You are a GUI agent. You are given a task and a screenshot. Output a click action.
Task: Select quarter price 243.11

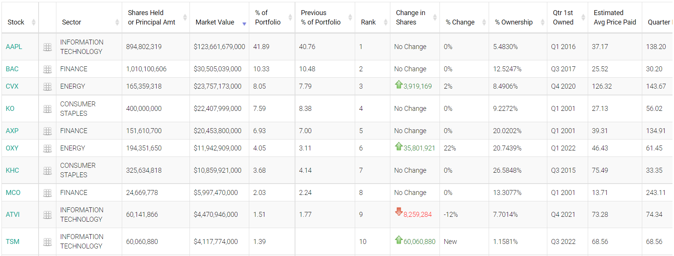656,193
